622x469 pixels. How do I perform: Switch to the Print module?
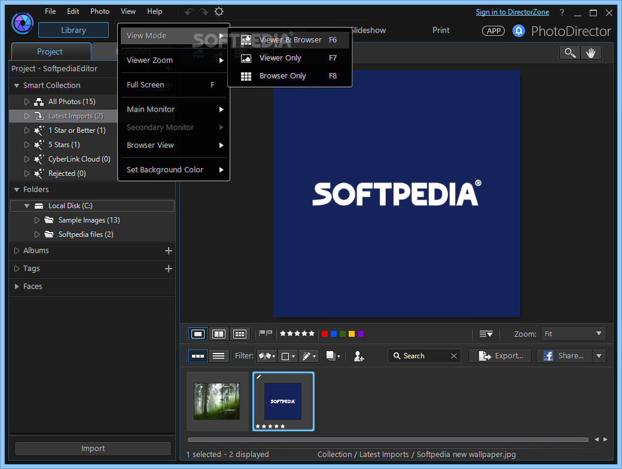pos(441,30)
